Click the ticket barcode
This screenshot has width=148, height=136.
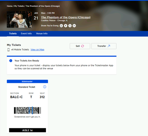pyautogui.click(x=28, y=110)
